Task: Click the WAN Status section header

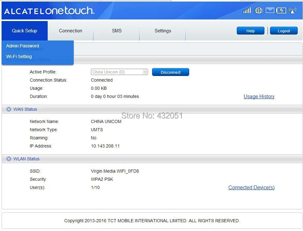Action: (x=152, y=109)
